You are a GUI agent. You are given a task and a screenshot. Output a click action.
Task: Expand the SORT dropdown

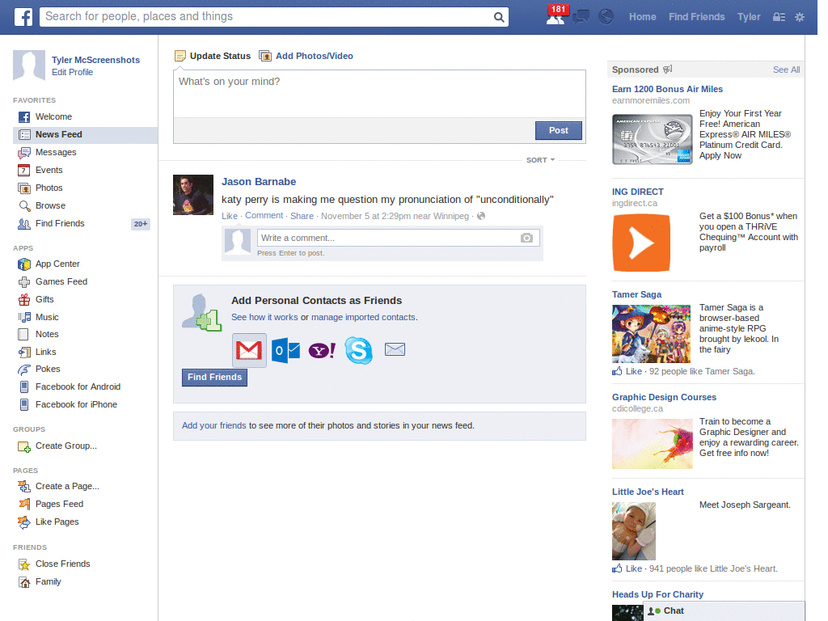coord(540,160)
